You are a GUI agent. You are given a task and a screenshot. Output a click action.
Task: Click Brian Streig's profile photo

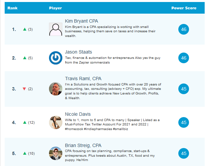[x=56, y=153]
